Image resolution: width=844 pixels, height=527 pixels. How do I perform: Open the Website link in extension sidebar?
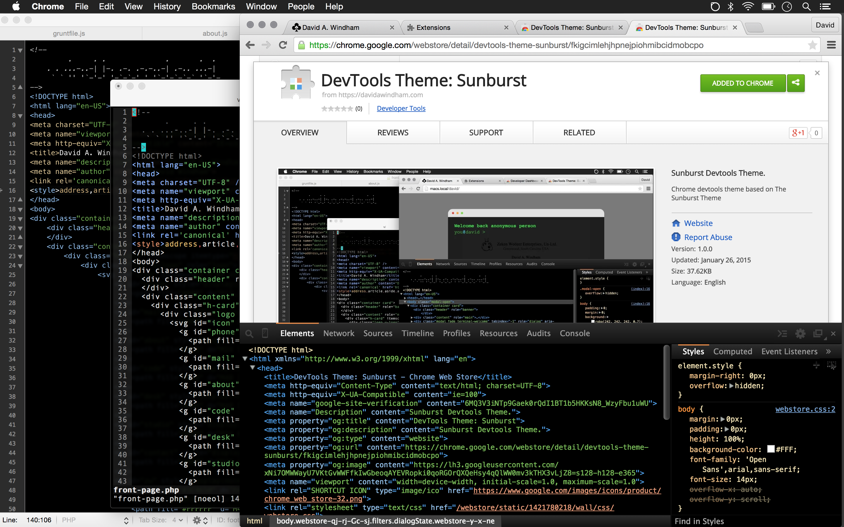tap(698, 223)
